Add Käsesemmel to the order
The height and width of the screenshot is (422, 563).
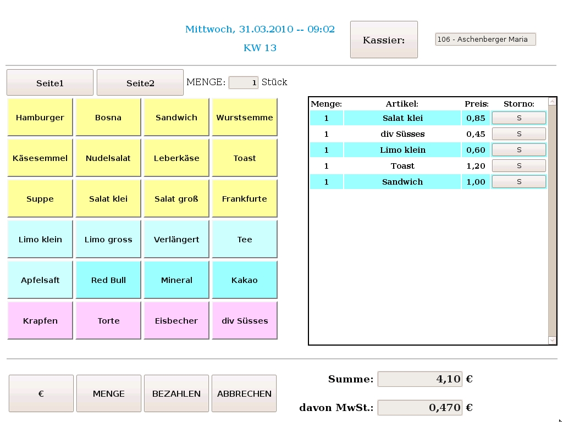(40, 158)
